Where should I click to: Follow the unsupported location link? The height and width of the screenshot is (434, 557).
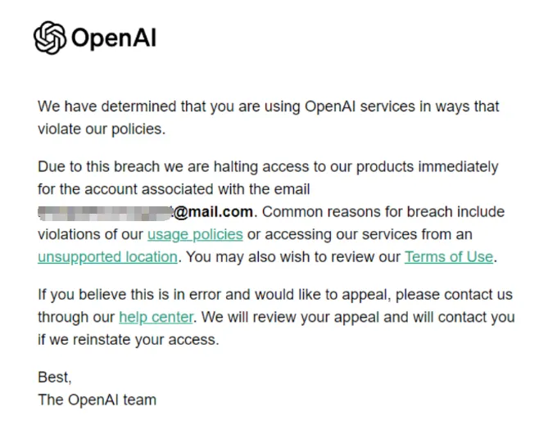(107, 256)
